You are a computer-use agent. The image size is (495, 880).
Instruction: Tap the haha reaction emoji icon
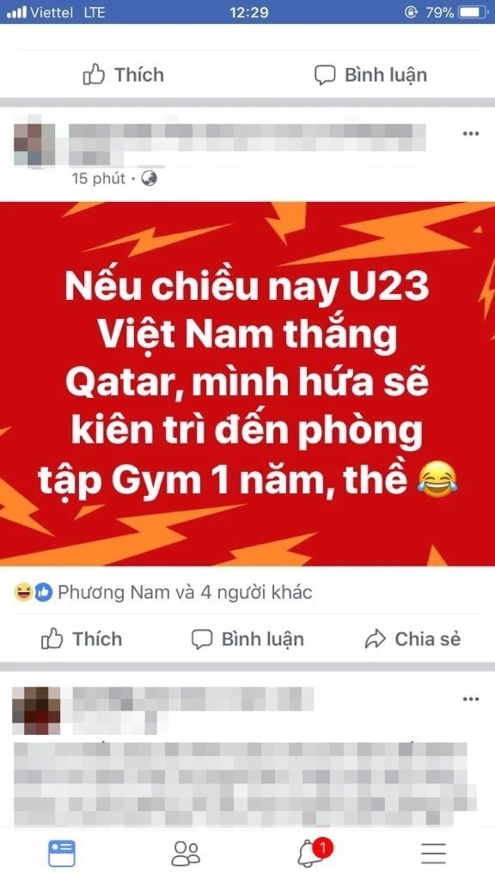(23, 592)
